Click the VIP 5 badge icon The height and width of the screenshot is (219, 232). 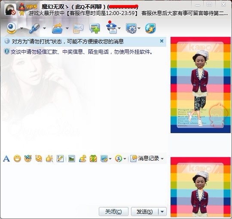[31, 7]
